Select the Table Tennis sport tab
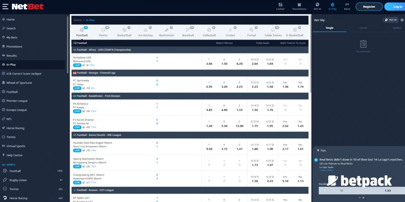 (273, 32)
